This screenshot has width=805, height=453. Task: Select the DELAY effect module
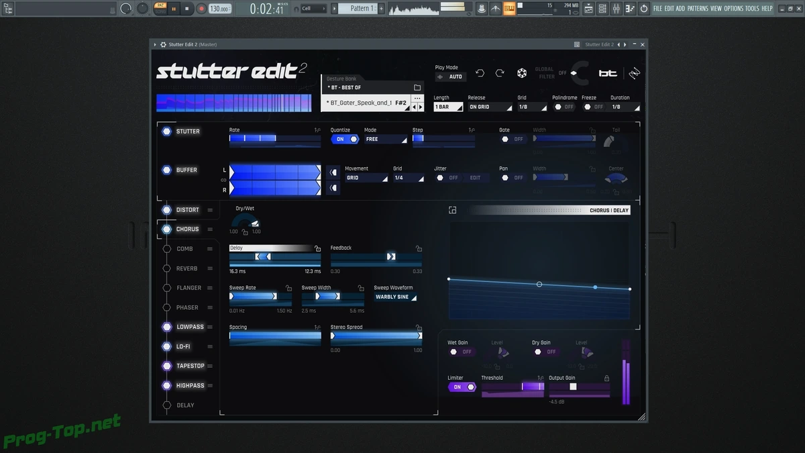(185, 405)
